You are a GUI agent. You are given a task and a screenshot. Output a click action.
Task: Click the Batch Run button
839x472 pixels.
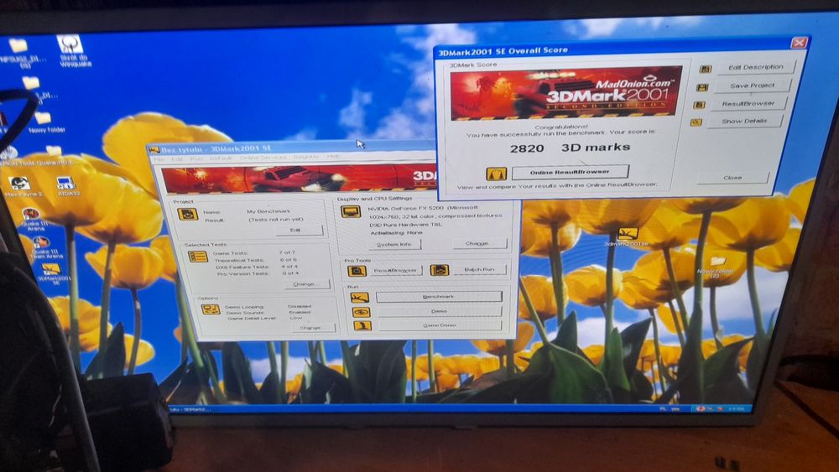point(479,270)
